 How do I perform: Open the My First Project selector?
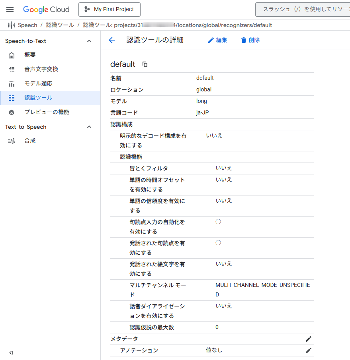(109, 10)
